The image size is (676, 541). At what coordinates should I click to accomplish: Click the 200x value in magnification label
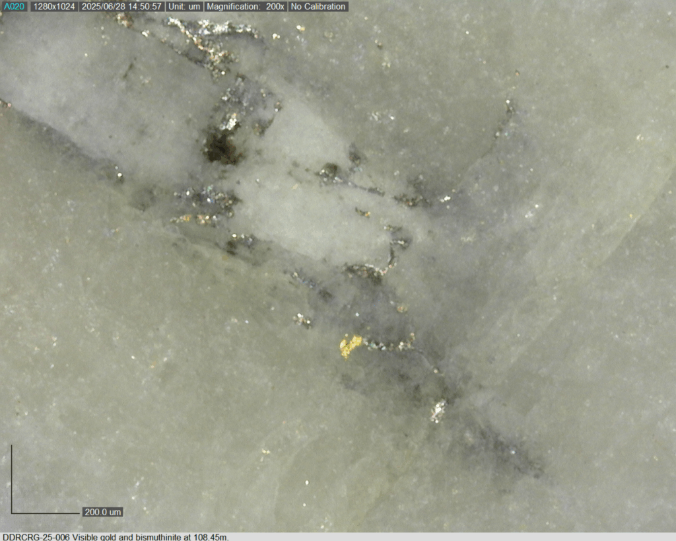275,7
